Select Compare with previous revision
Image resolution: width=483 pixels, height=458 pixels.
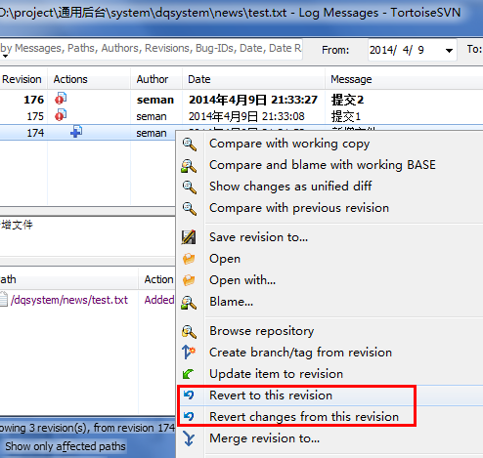click(299, 208)
